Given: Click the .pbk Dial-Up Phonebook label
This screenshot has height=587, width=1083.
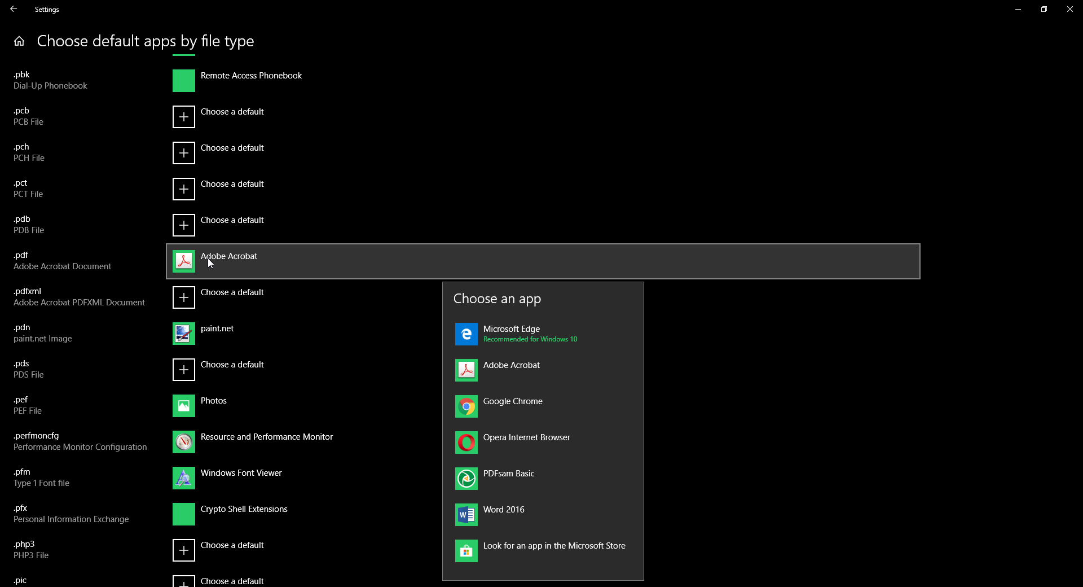Looking at the screenshot, I should point(50,80).
